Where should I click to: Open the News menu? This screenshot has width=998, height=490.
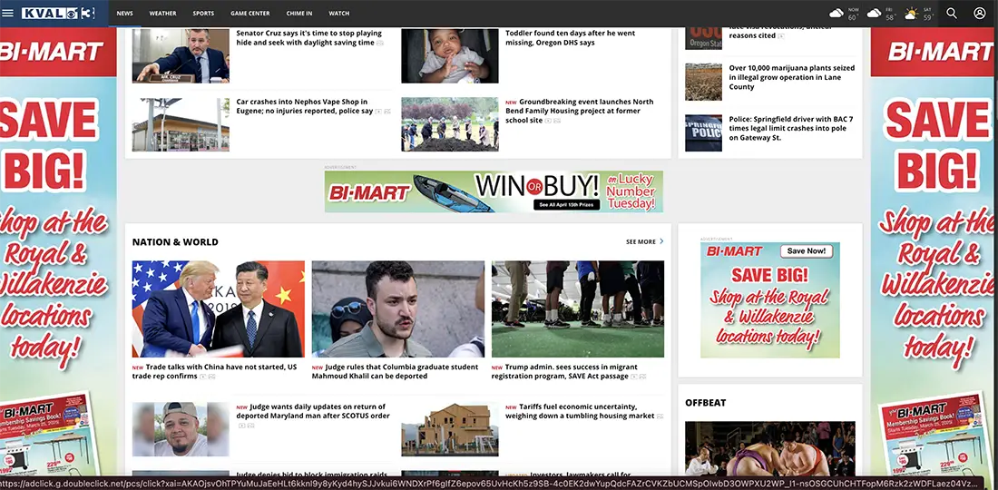click(125, 14)
